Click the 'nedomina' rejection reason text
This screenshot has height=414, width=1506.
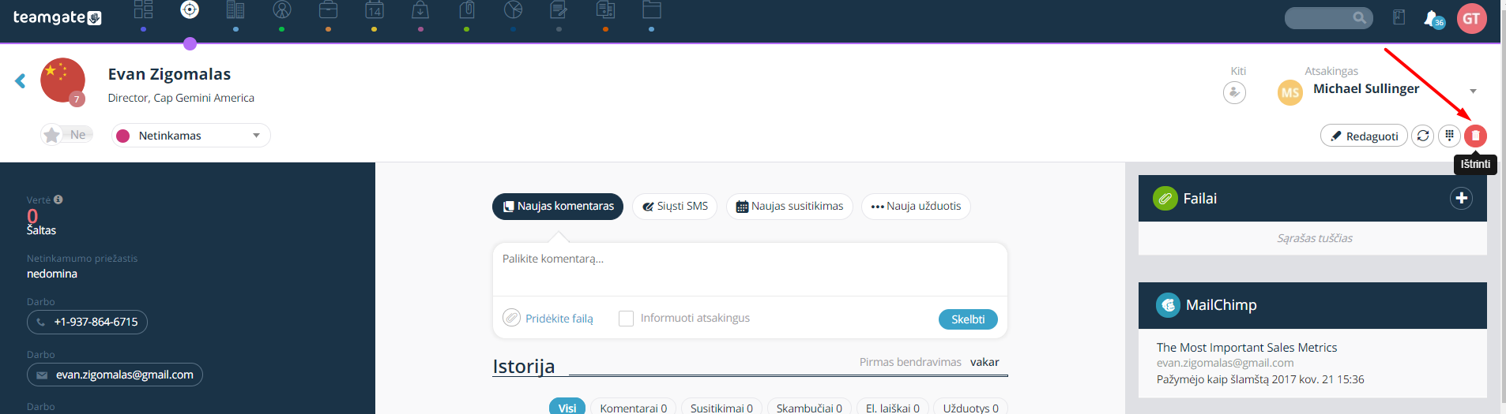(52, 274)
